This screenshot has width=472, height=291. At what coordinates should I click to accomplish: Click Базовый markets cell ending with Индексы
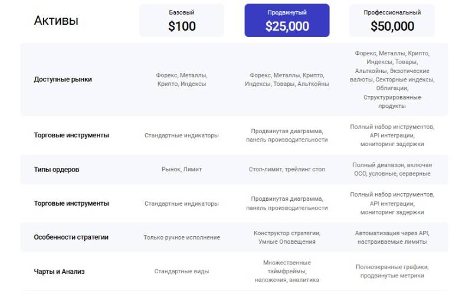[182, 80]
